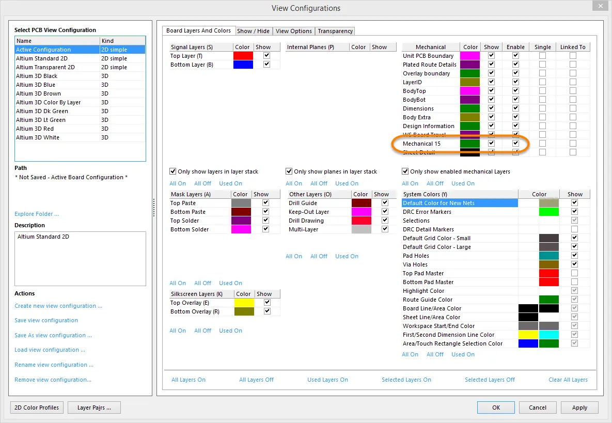Click Rename view configuration link
Viewport: 612px width, 423px height.
coord(54,365)
